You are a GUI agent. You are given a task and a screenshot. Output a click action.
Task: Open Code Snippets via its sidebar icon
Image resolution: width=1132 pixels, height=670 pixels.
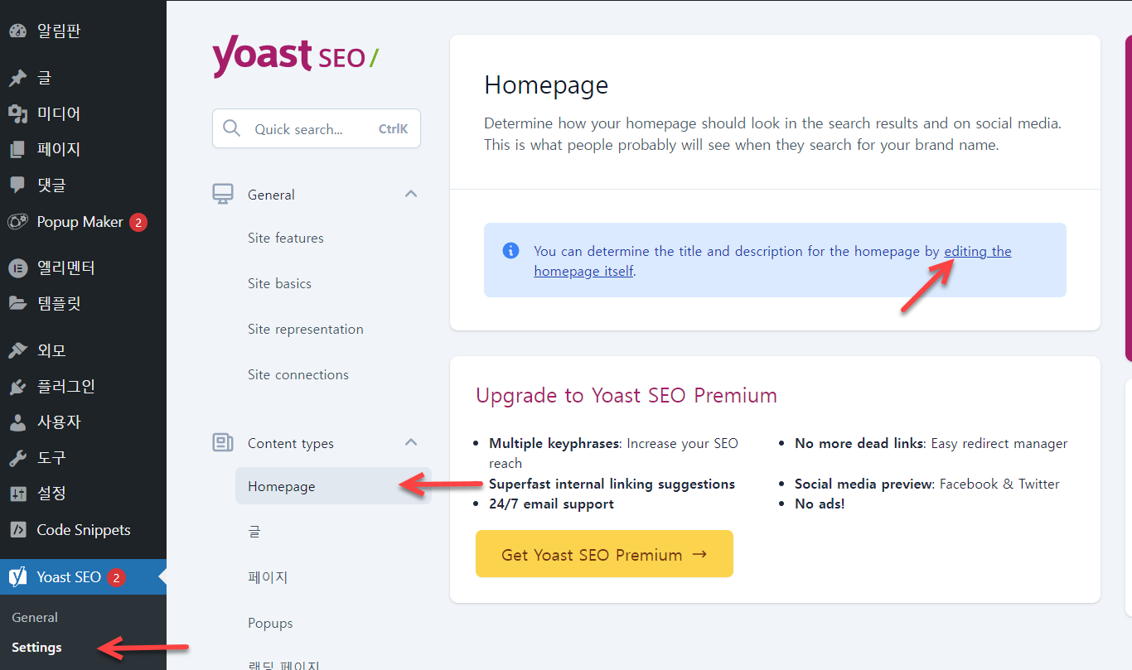click(x=18, y=529)
